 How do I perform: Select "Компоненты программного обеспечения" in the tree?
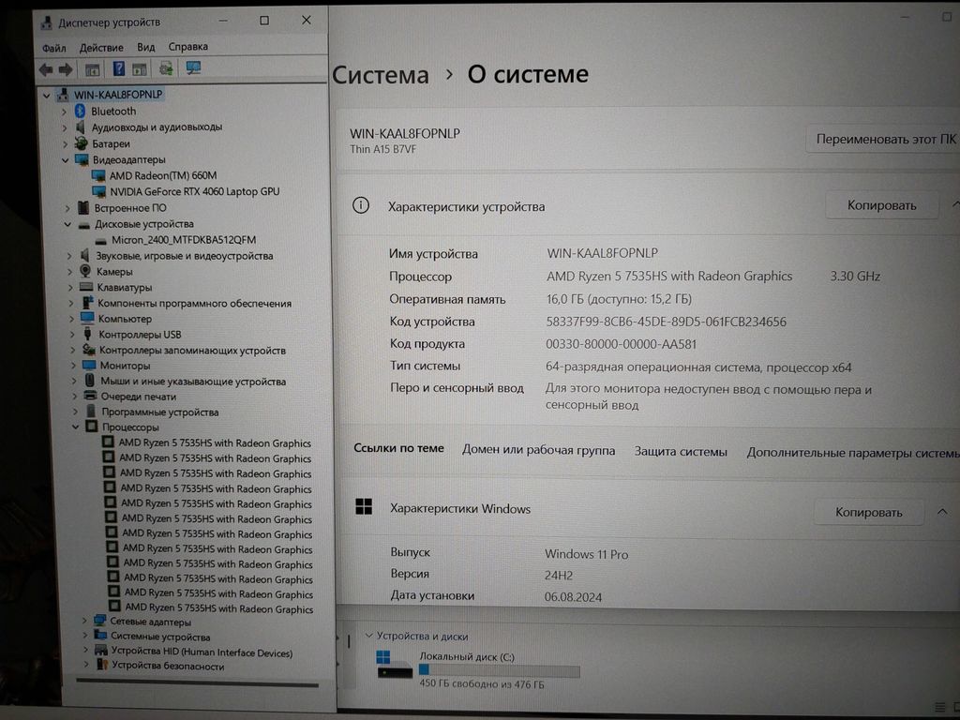[195, 303]
